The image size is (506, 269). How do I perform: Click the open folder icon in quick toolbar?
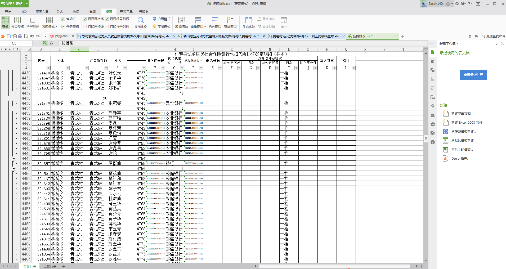click(x=3, y=36)
